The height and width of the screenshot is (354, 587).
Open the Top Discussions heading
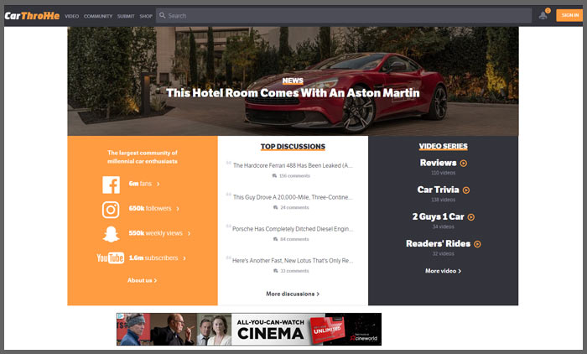(x=293, y=147)
